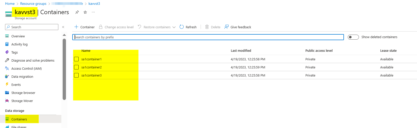Click the Give feedback person icon

227,27
